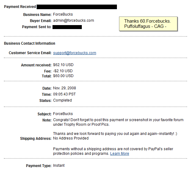Click the Nov. 29, 2008 date
This screenshot has width=192, height=171.
click(x=64, y=88)
